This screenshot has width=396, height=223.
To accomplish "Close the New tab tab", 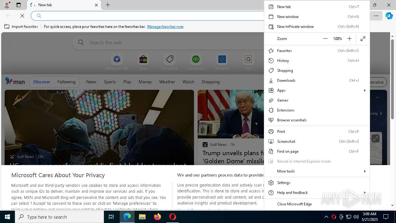I will coord(96,5).
